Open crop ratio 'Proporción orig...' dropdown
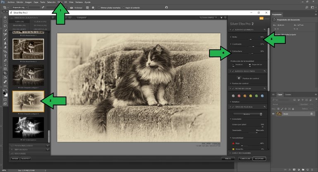This screenshot has width=318, height=172. point(19,7)
